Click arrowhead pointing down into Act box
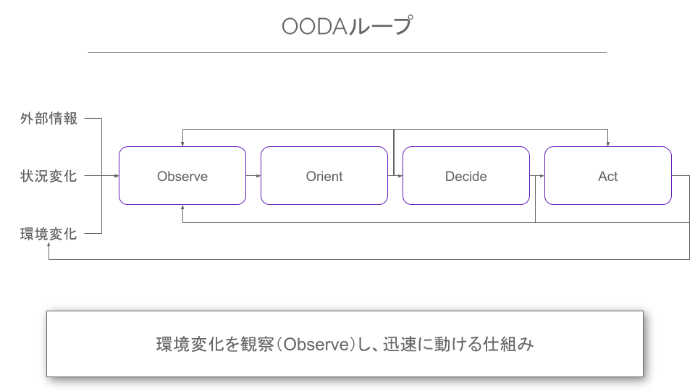This screenshot has width=695, height=391. click(607, 144)
